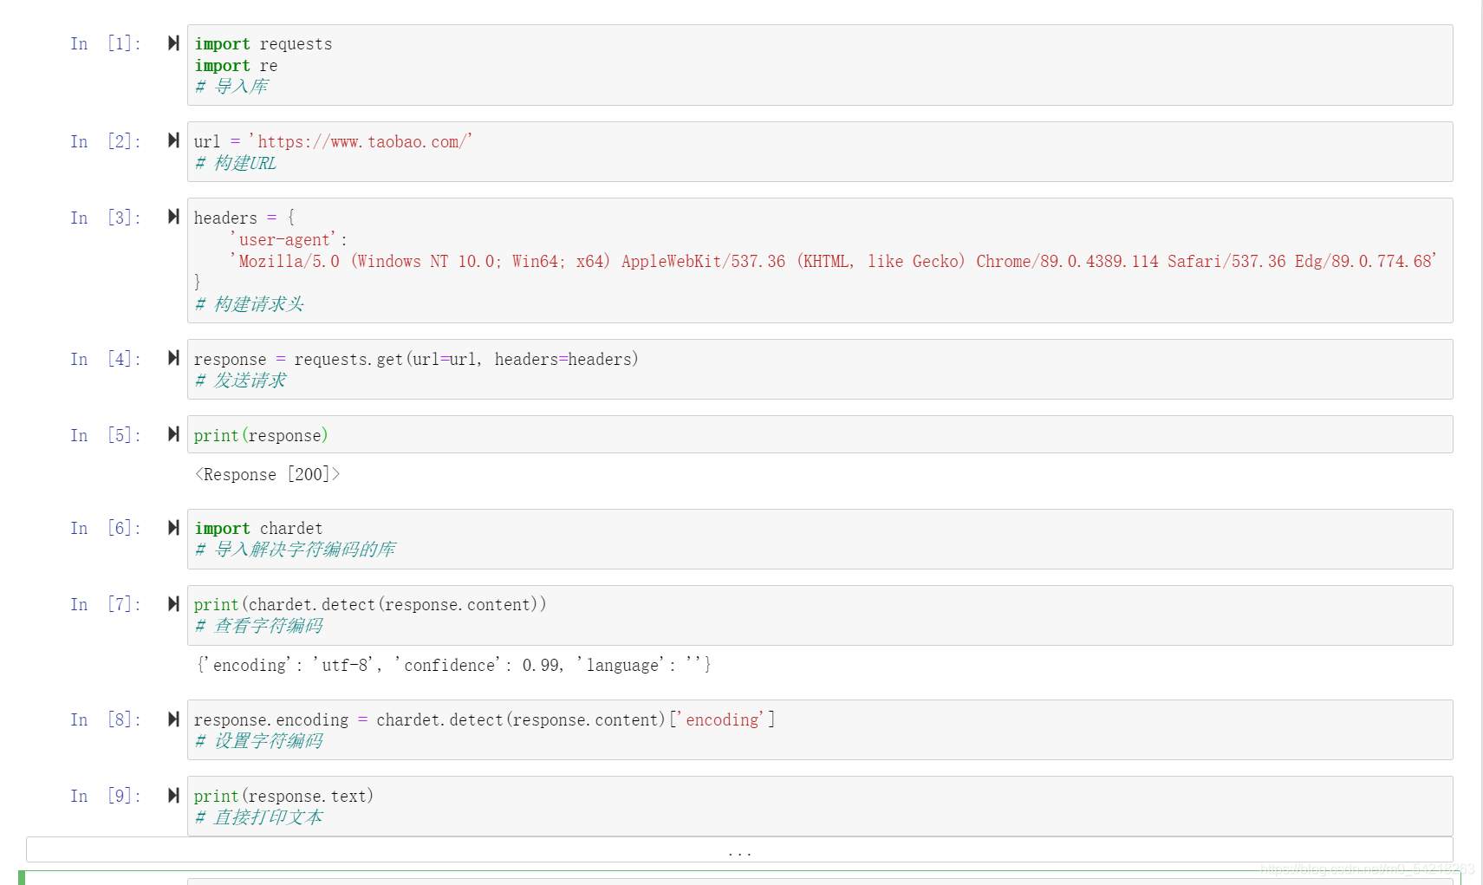Click the '# 导入解决字符编码的库' comment
Viewport: 1483px width, 885px height.
click(x=296, y=550)
